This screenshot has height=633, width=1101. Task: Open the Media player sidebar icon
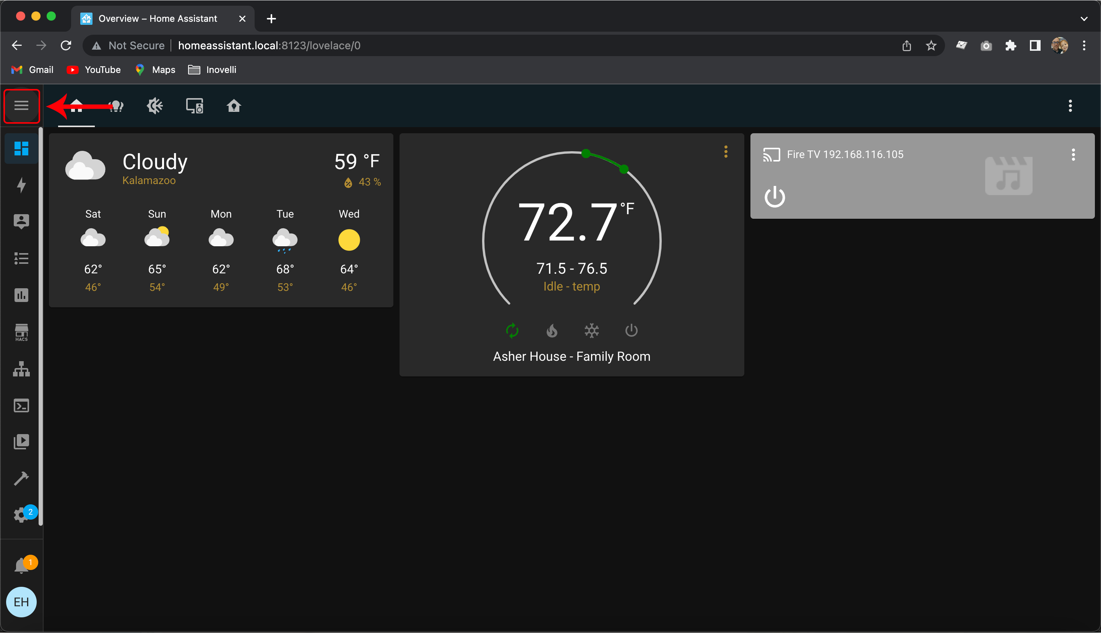[20, 442]
